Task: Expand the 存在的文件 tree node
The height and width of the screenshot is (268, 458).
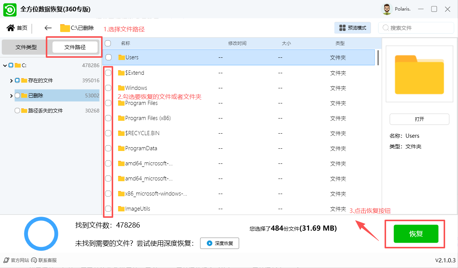Action: click(x=11, y=80)
